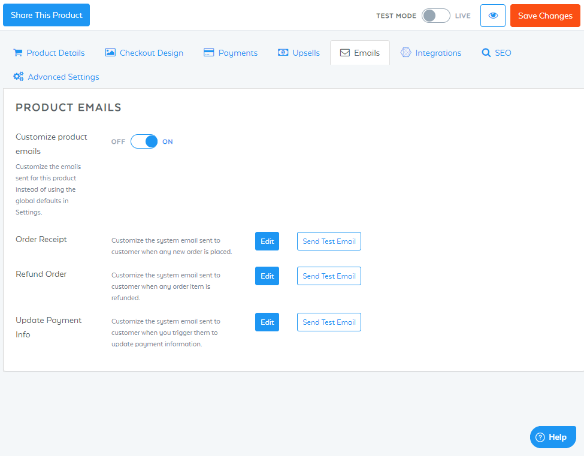Edit the Update Payment Info email
The height and width of the screenshot is (456, 584).
coord(267,322)
